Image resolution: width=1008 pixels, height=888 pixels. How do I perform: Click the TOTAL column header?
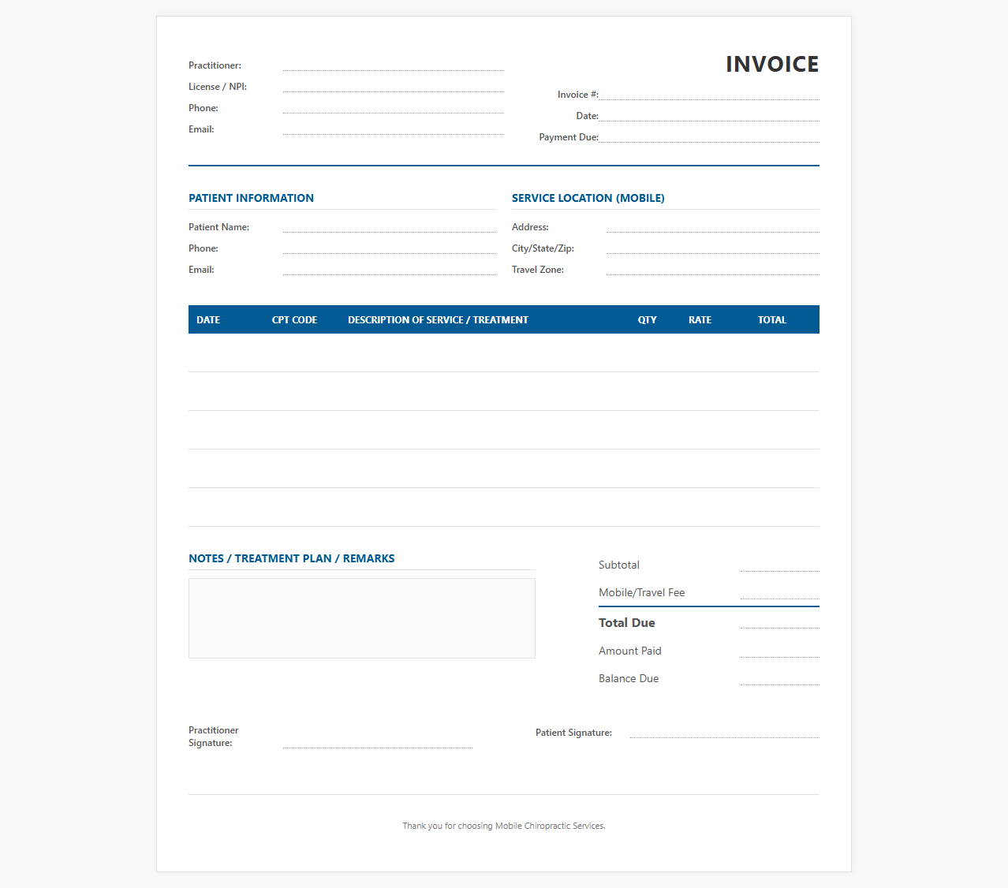[772, 319]
